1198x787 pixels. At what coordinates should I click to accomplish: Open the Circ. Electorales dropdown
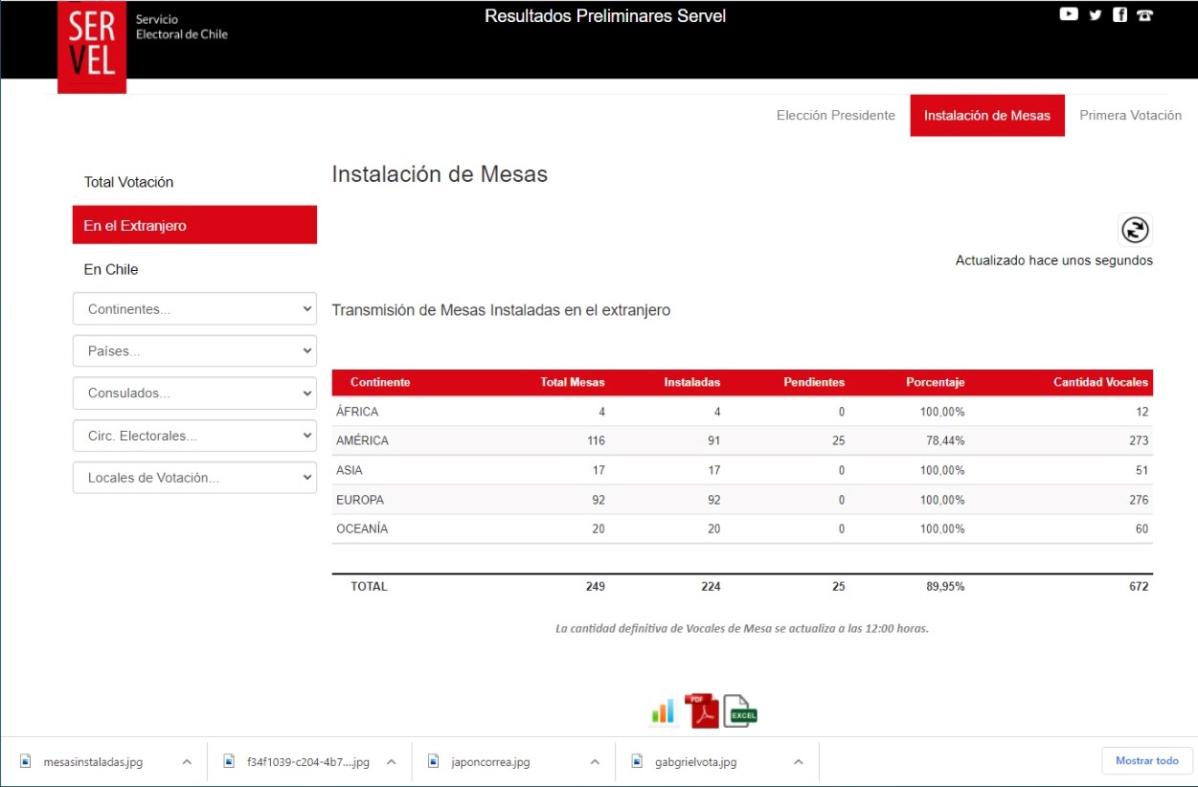(x=194, y=436)
